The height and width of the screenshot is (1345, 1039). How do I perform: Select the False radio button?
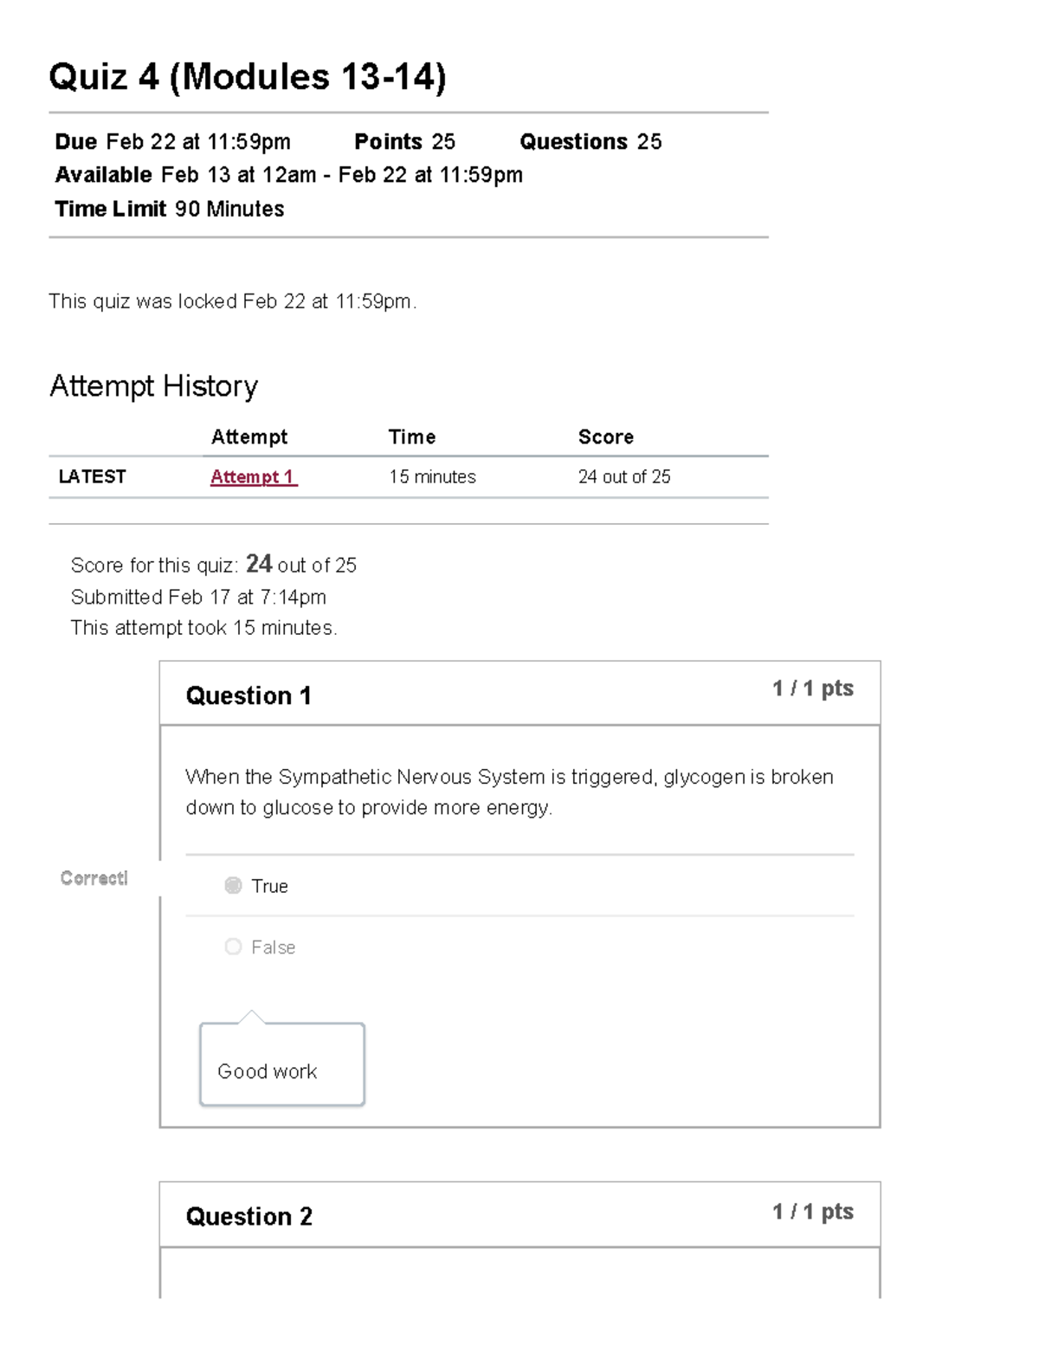coord(233,947)
